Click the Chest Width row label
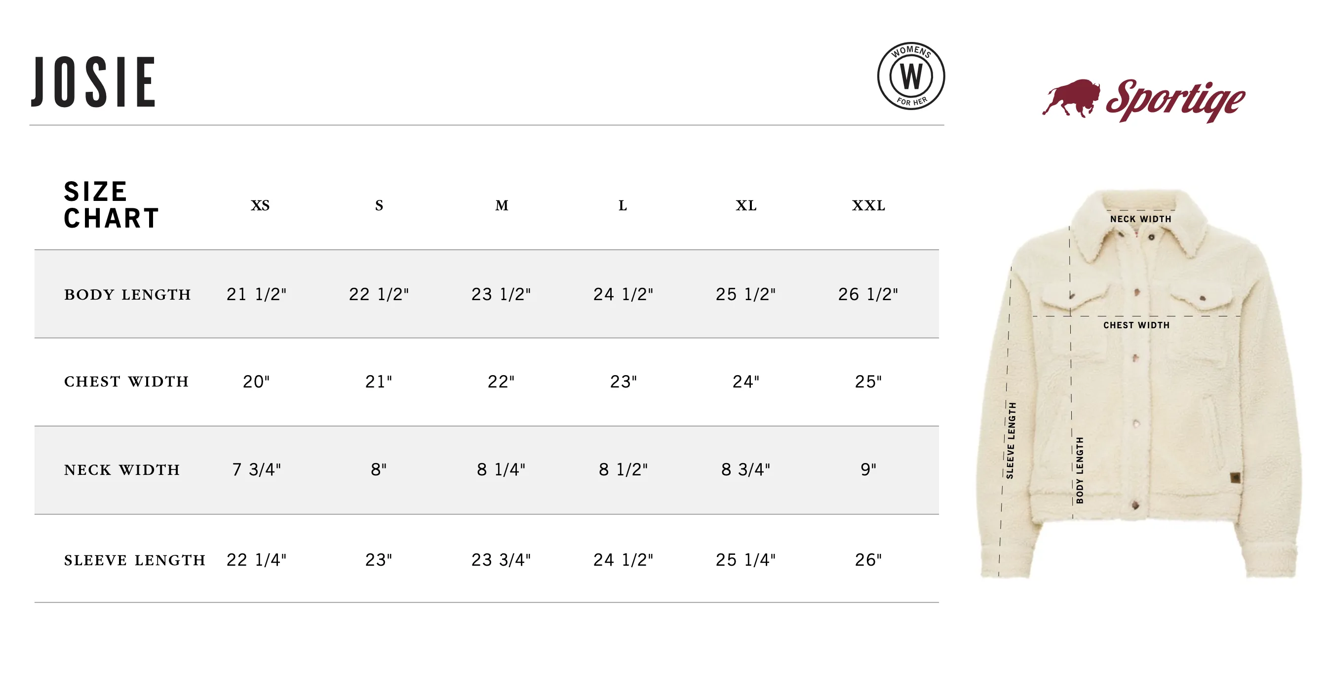This screenshot has width=1327, height=699. pyautogui.click(x=126, y=382)
